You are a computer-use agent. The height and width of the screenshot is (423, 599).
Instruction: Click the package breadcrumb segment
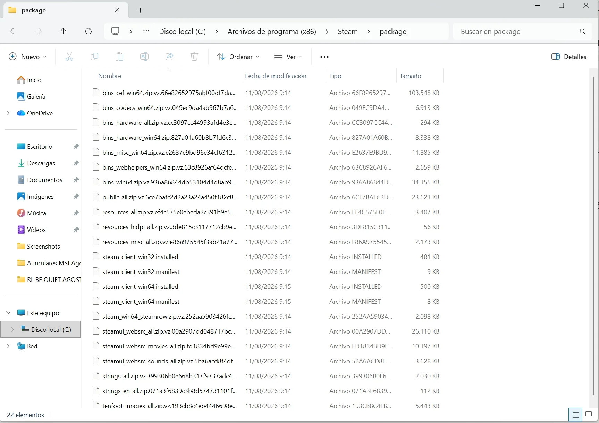(x=393, y=32)
